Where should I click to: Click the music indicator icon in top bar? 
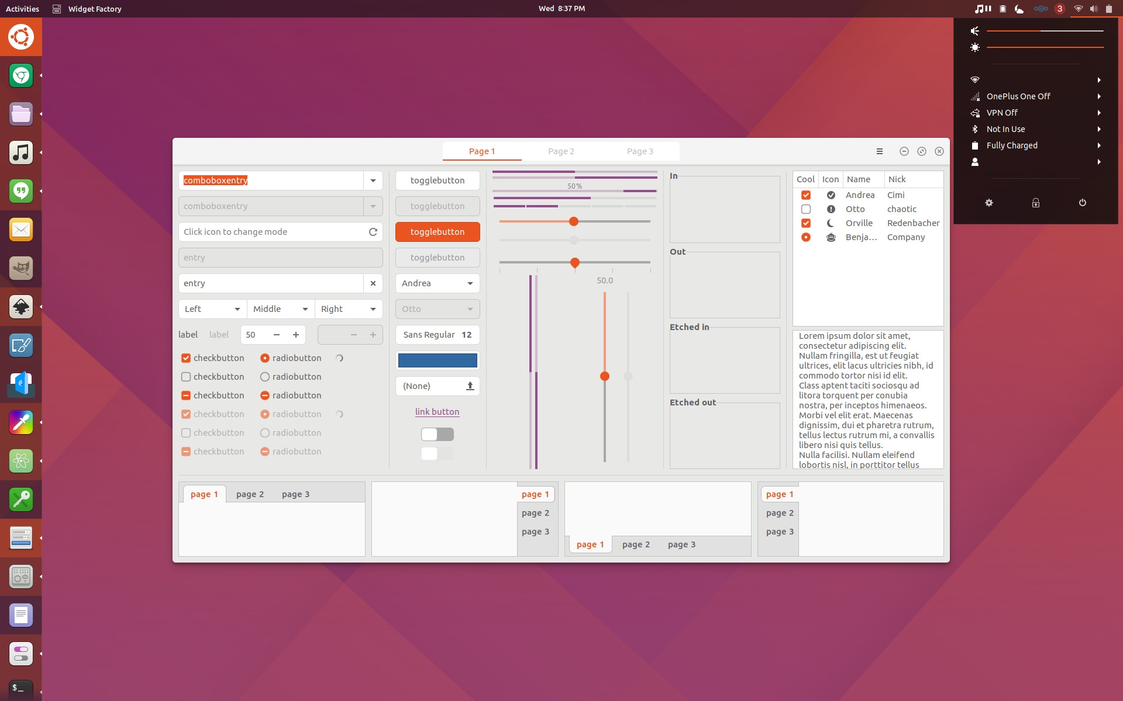(x=983, y=9)
